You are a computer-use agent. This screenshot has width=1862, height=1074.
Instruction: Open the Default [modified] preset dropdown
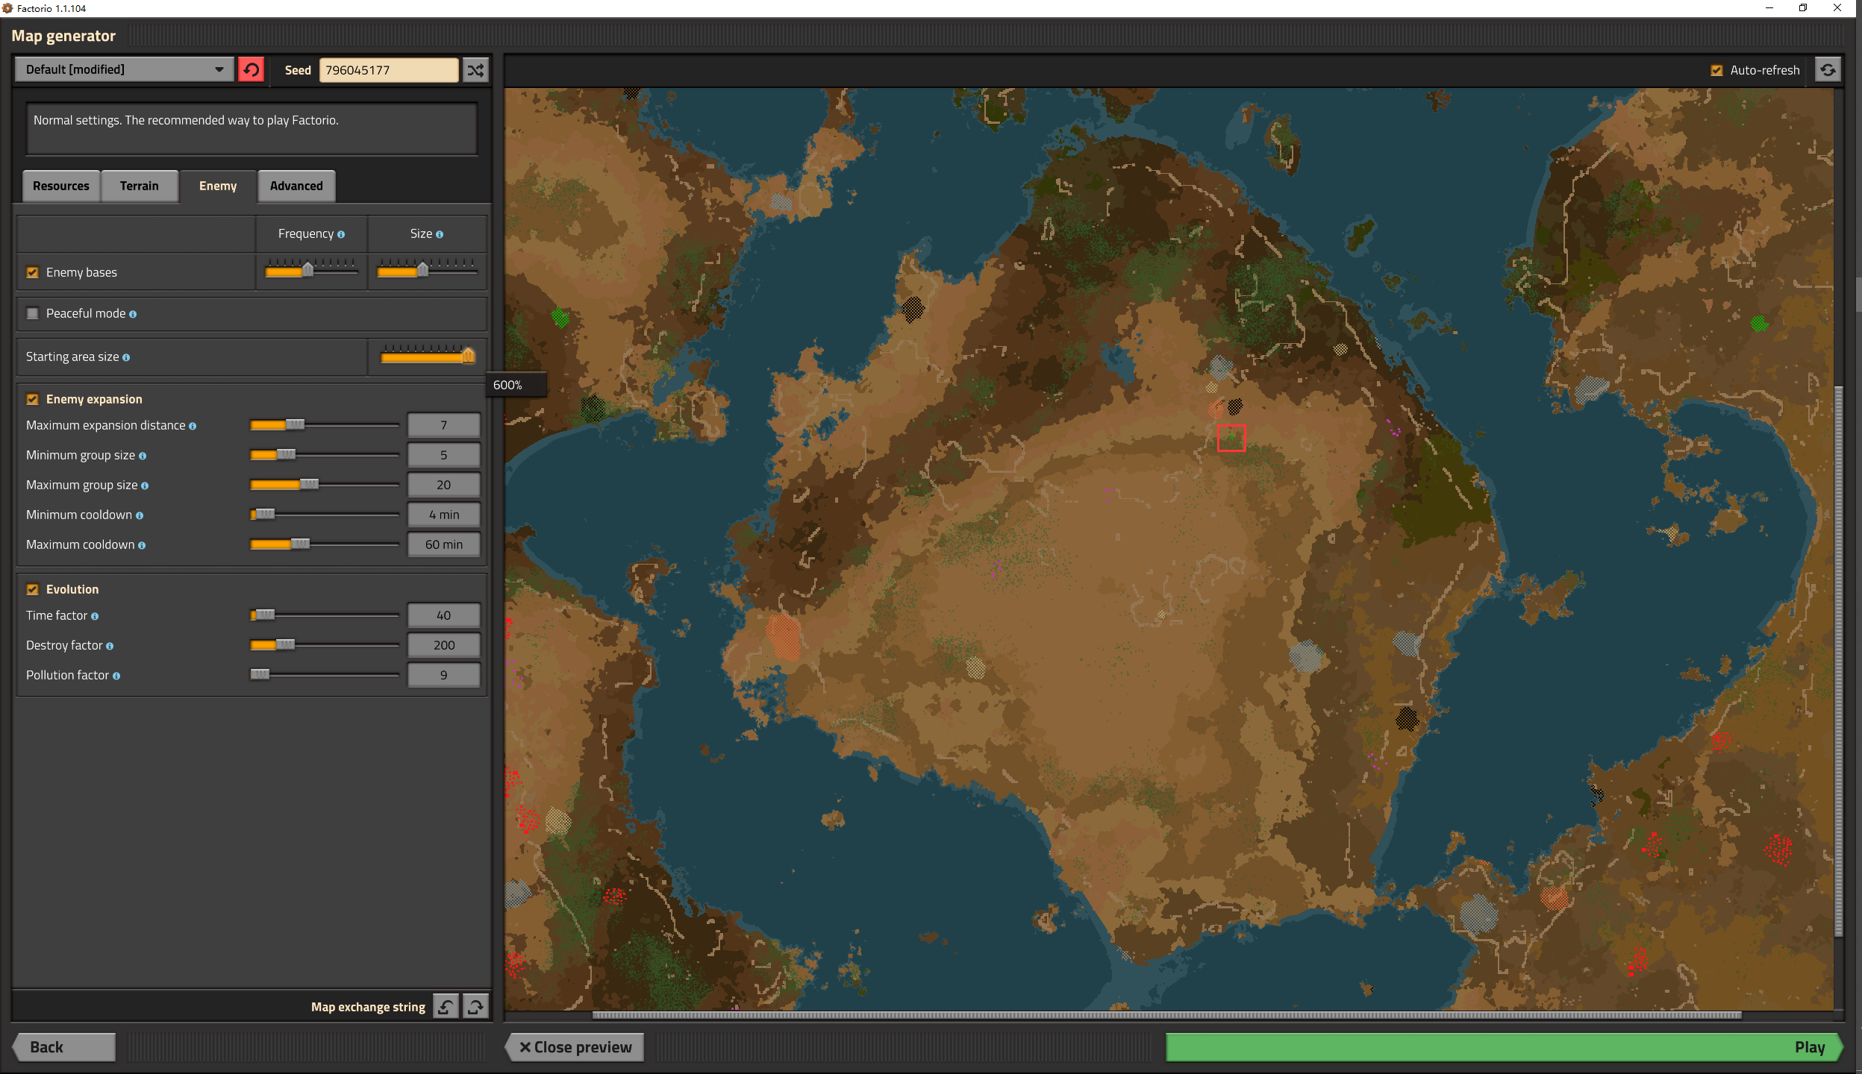pyautogui.click(x=124, y=69)
